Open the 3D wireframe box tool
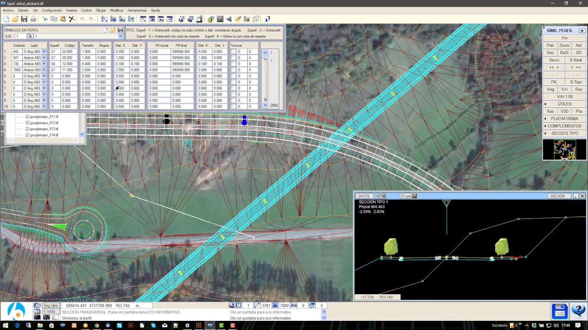 [x=256, y=19]
